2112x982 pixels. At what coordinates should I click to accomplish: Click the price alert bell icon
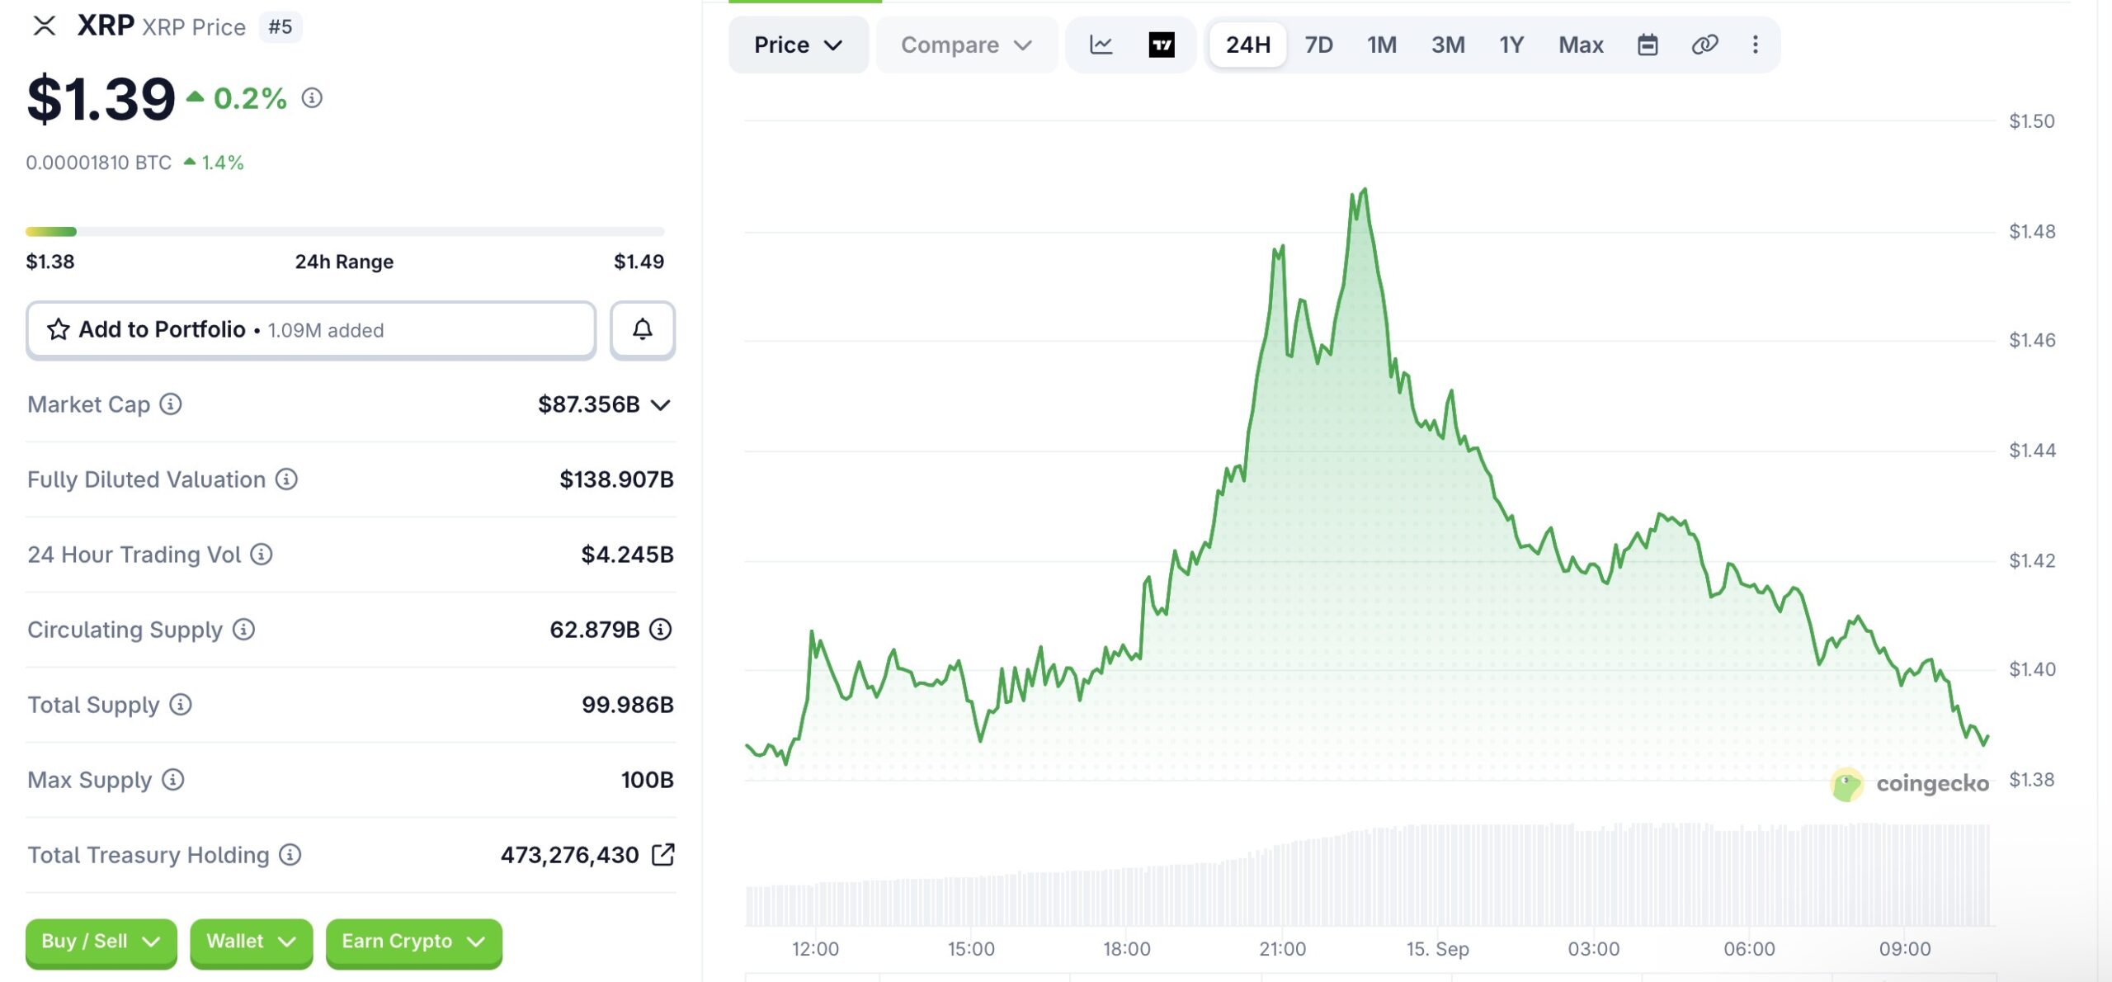pos(643,330)
